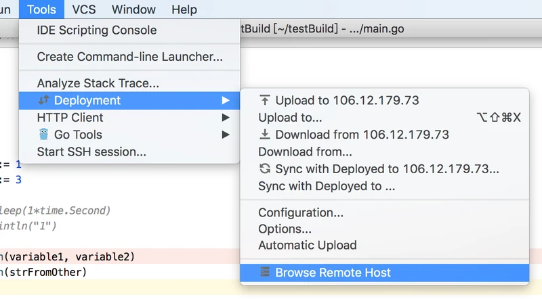Expand the Deployment submenu arrow
542x299 pixels.
226,100
